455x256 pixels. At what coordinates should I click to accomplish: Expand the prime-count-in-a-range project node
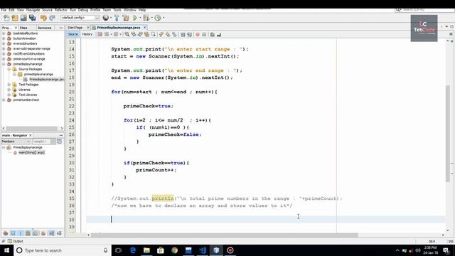[x=4, y=59]
